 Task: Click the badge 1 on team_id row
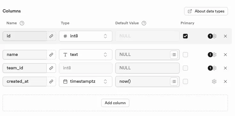[x=210, y=68]
